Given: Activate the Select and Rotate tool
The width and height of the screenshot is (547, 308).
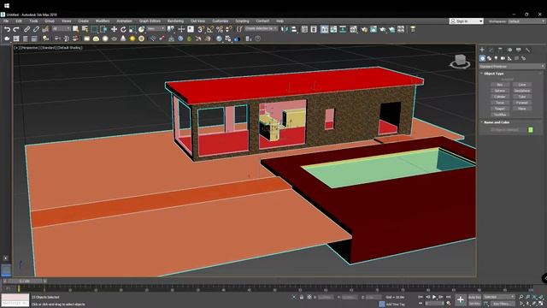Looking at the screenshot, I should (123, 30).
